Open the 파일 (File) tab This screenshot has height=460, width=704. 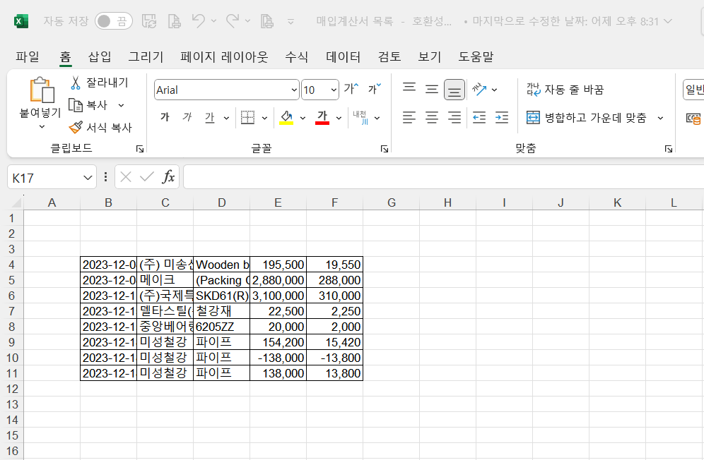coord(28,56)
